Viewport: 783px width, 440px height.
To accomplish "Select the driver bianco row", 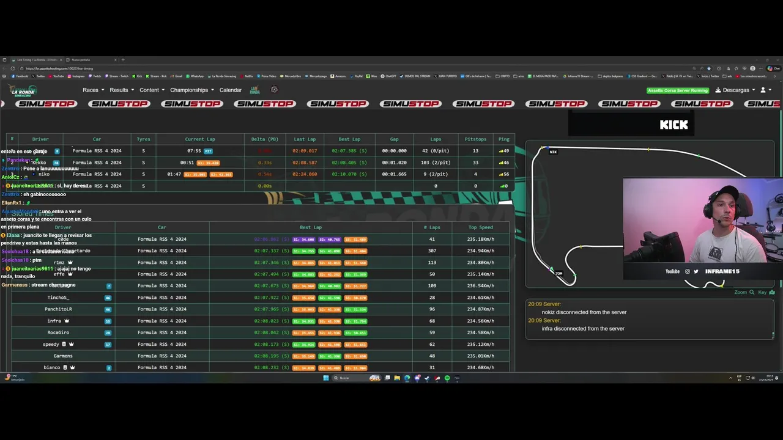I will pos(260,367).
